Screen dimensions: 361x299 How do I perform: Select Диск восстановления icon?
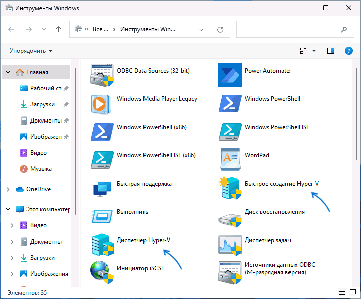(x=230, y=220)
